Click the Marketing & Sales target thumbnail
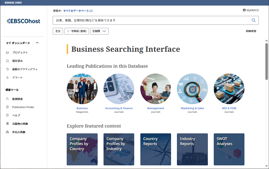 coord(192,89)
